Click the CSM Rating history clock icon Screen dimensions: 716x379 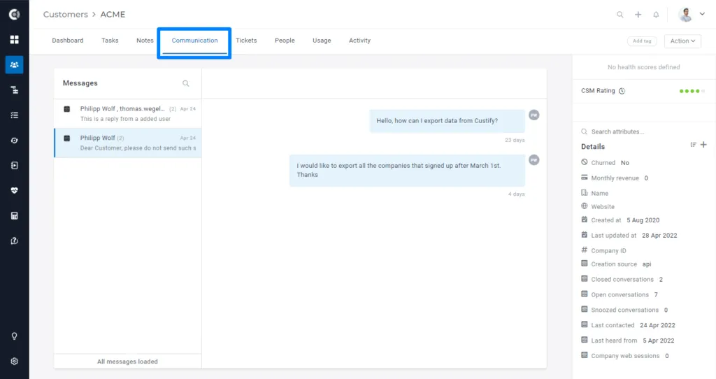[622, 91]
